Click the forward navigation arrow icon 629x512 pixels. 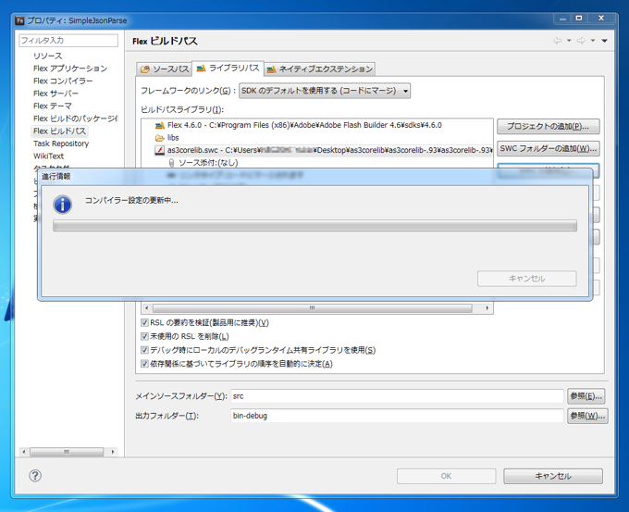[581, 41]
